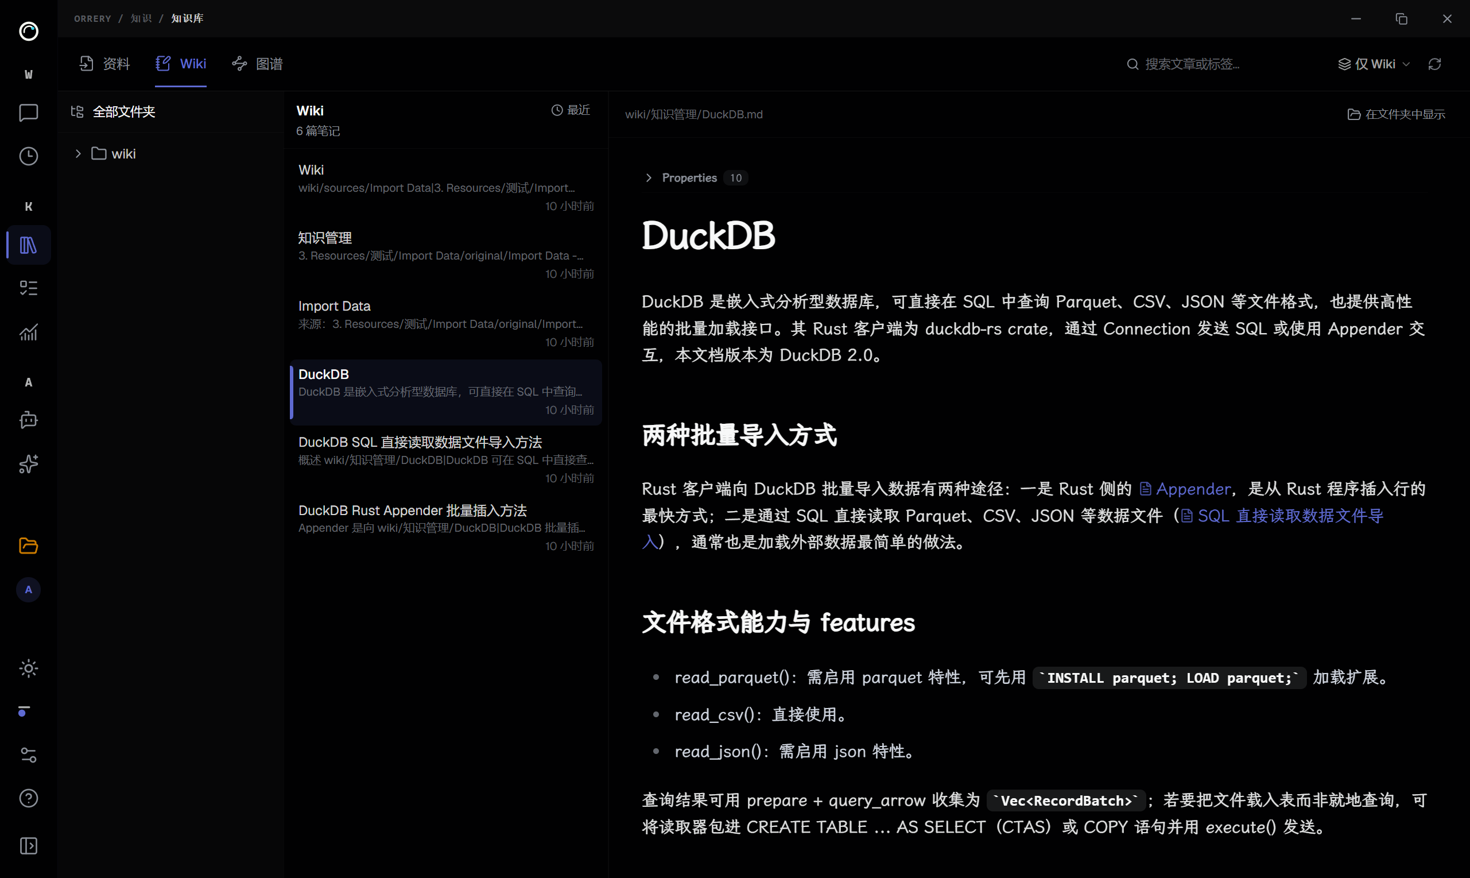Follow the SQL 直接读取数据文件导入 link

point(1282,516)
